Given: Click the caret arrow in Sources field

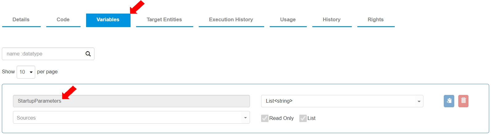Looking at the screenshot, I should point(245,118).
